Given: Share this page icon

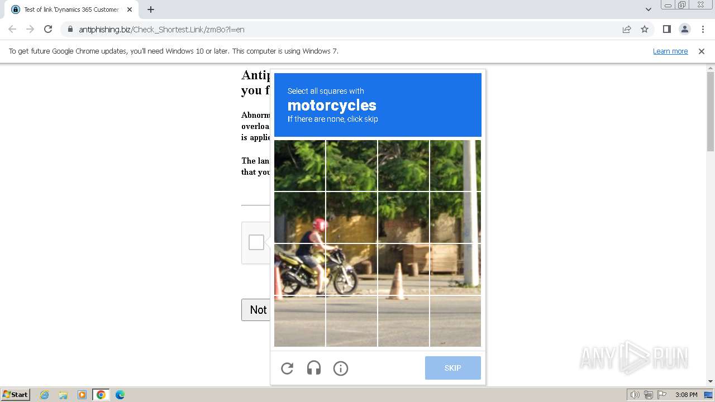Looking at the screenshot, I should (x=627, y=29).
